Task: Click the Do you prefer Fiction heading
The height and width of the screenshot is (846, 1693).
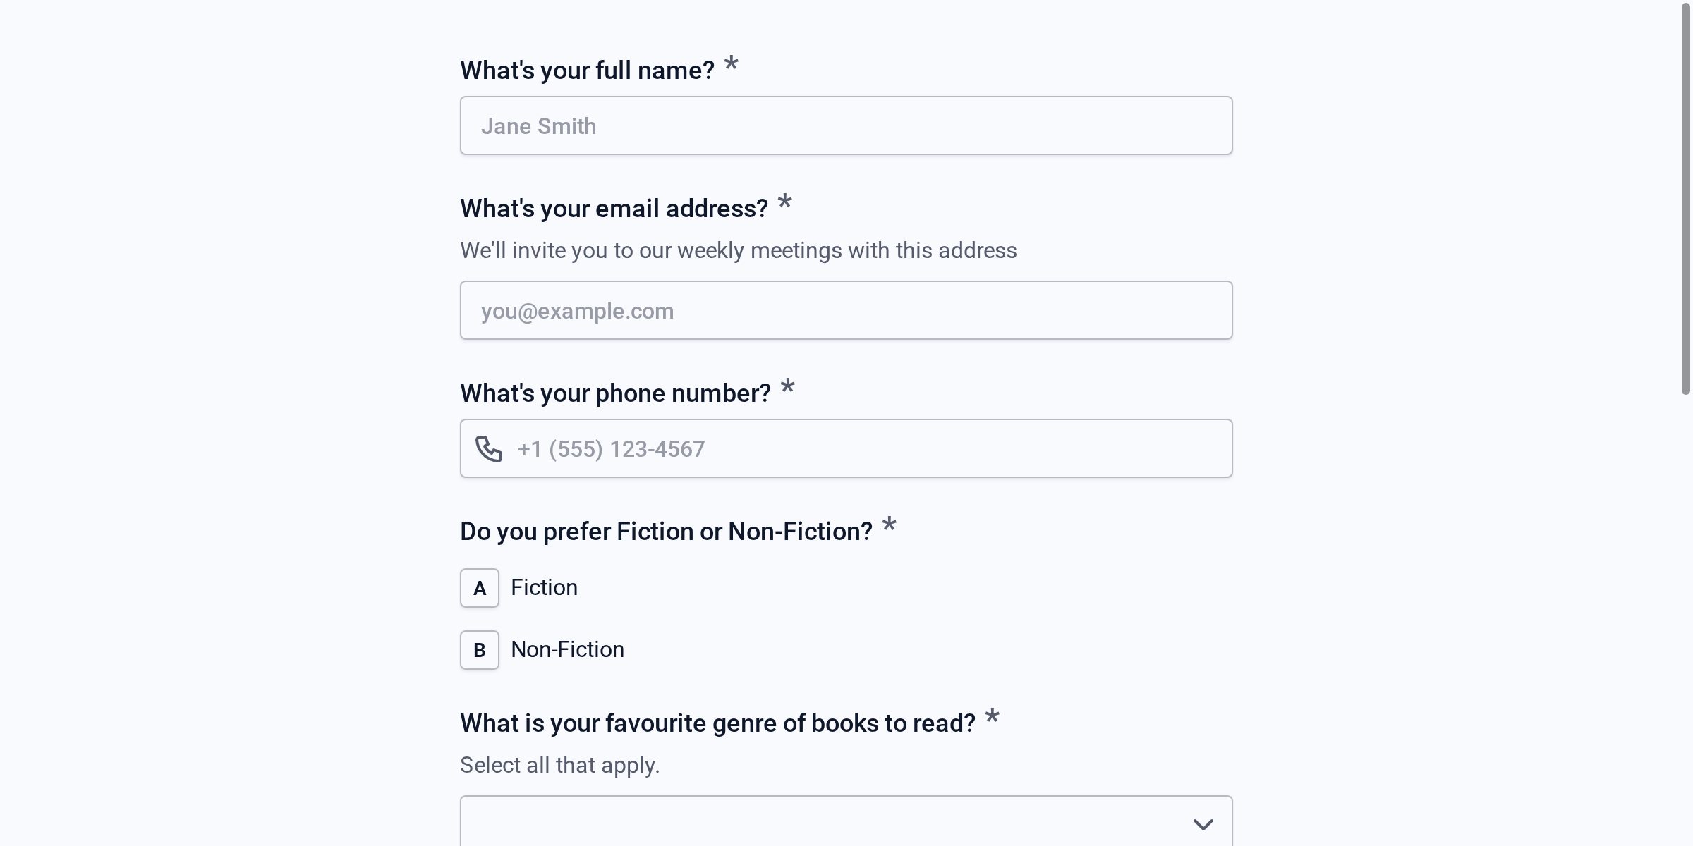Action: [x=665, y=530]
